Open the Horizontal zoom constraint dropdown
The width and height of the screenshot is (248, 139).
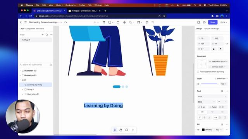tap(218, 61)
